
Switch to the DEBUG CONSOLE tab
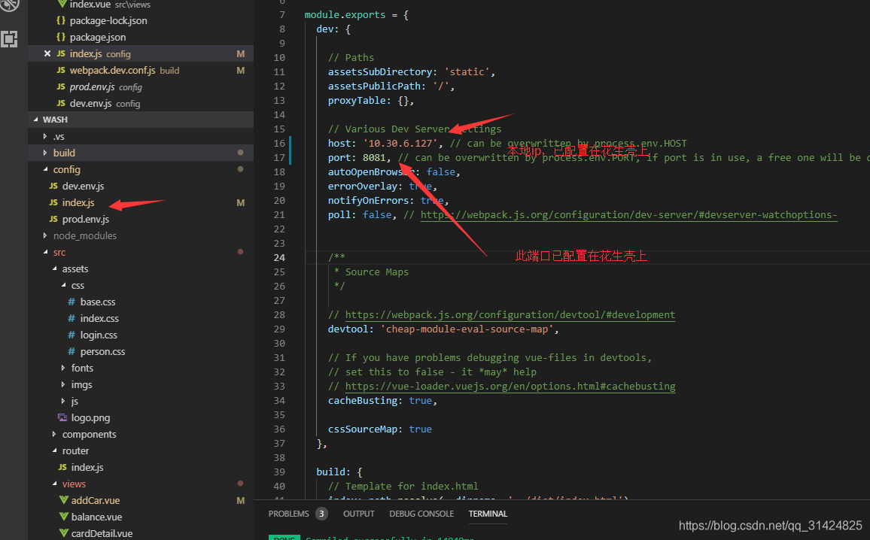tap(421, 514)
